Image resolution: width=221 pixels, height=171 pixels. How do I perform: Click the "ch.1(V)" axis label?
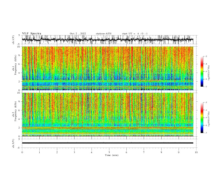click(13, 40)
